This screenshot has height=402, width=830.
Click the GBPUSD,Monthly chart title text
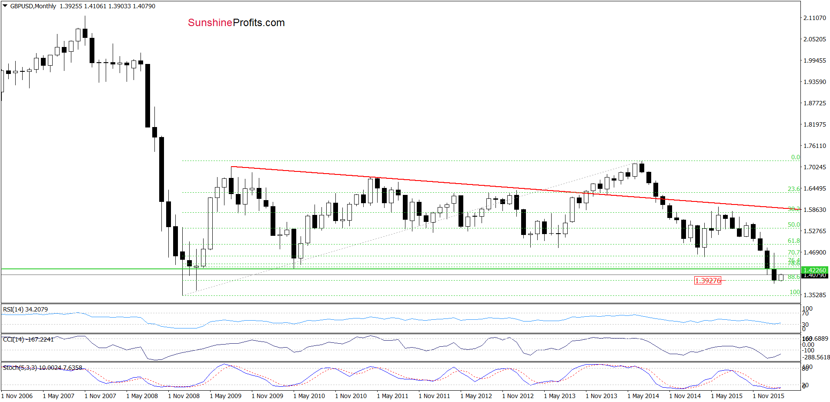[33, 6]
